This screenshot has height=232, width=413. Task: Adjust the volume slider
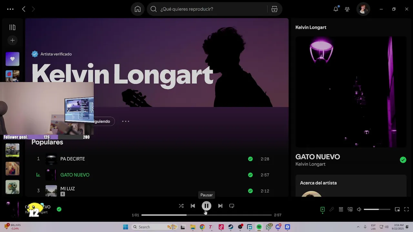(377, 209)
